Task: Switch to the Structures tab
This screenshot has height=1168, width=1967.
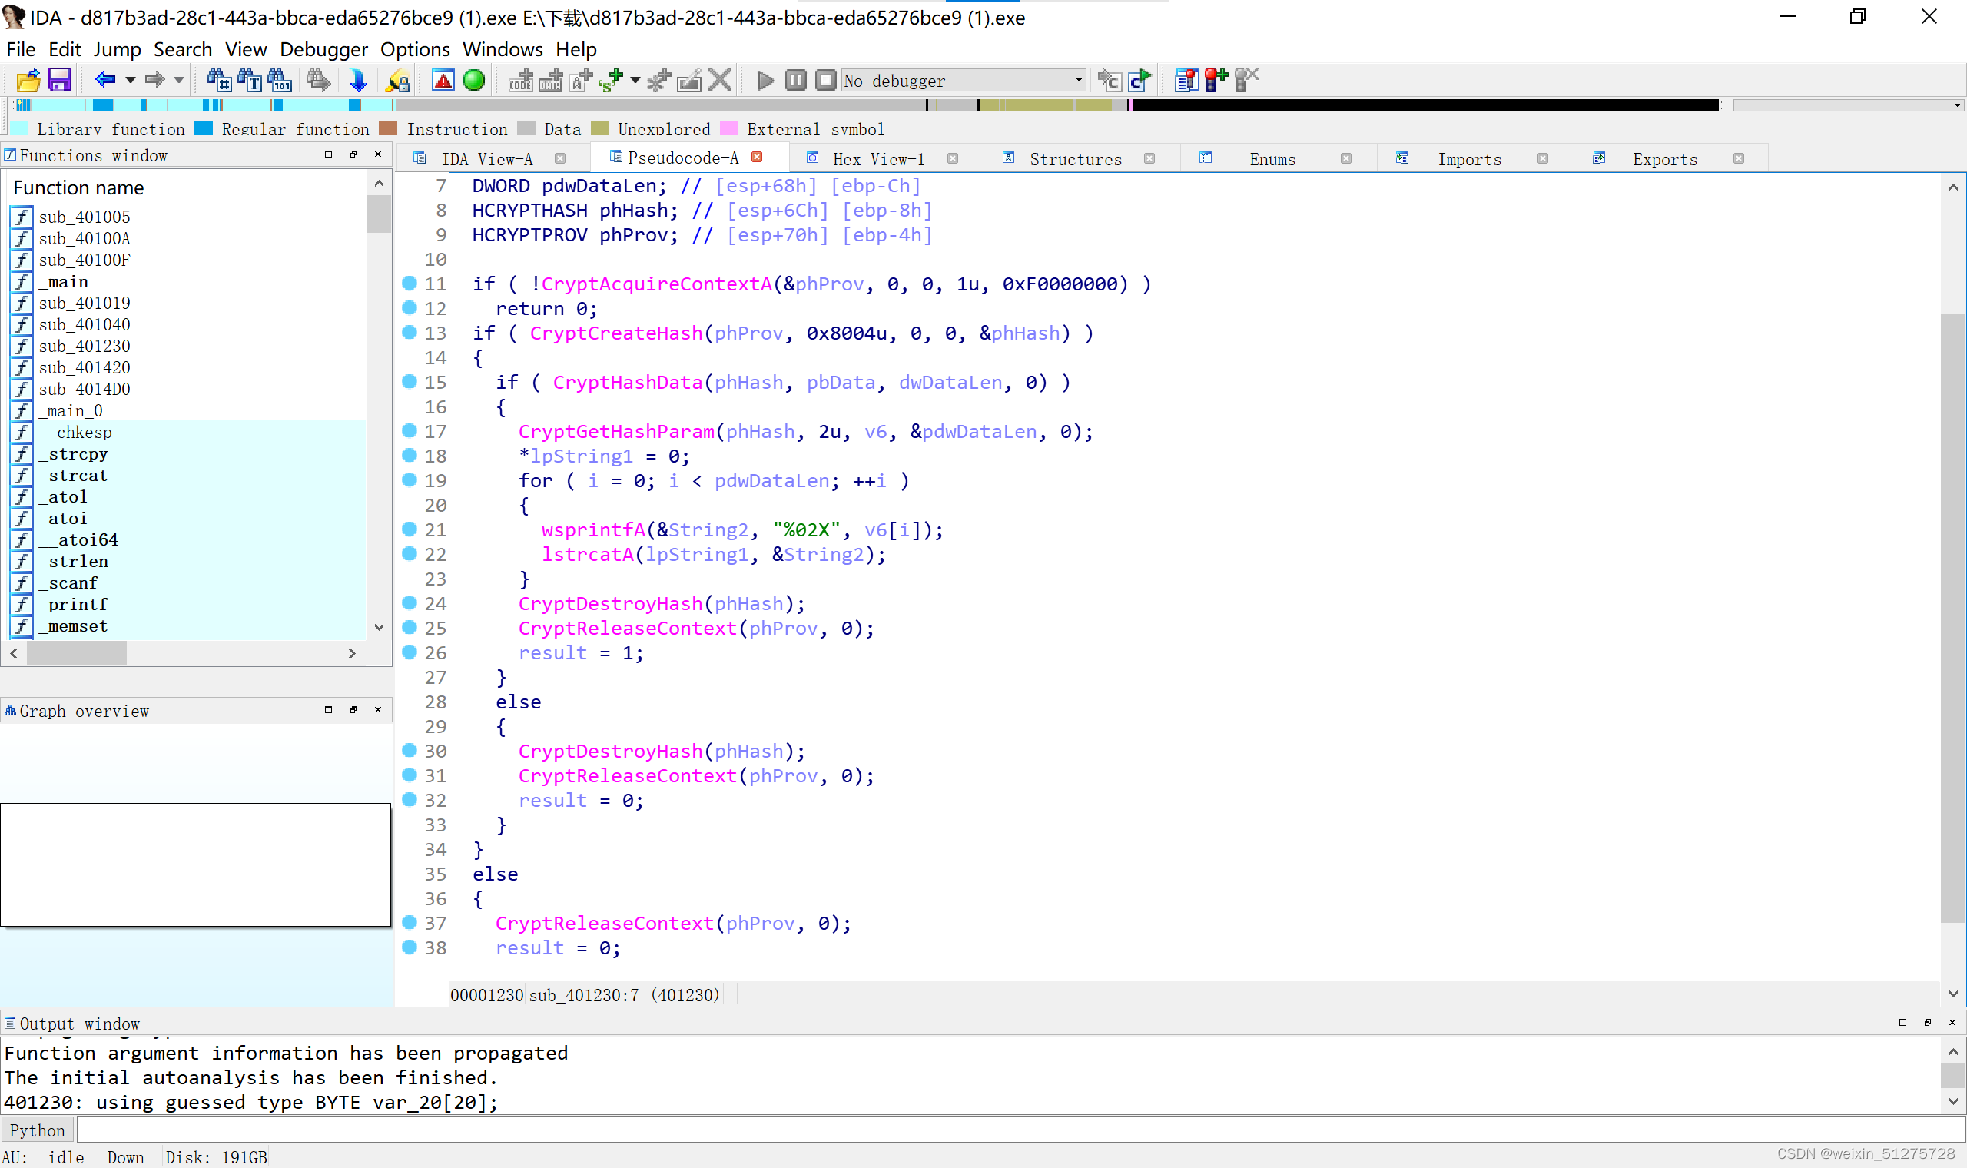Action: tap(1076, 159)
